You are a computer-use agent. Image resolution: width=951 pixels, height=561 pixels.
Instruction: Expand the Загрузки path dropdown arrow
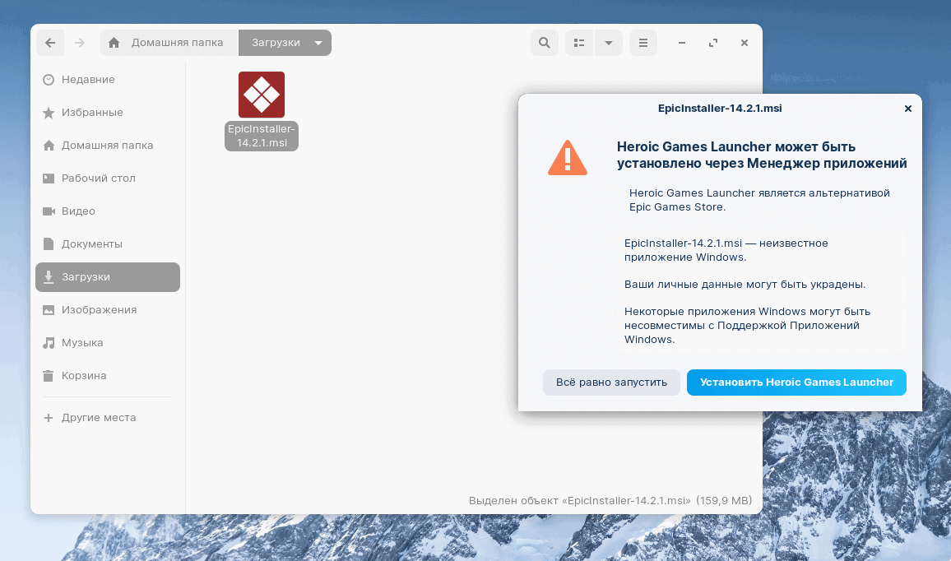[x=318, y=43]
